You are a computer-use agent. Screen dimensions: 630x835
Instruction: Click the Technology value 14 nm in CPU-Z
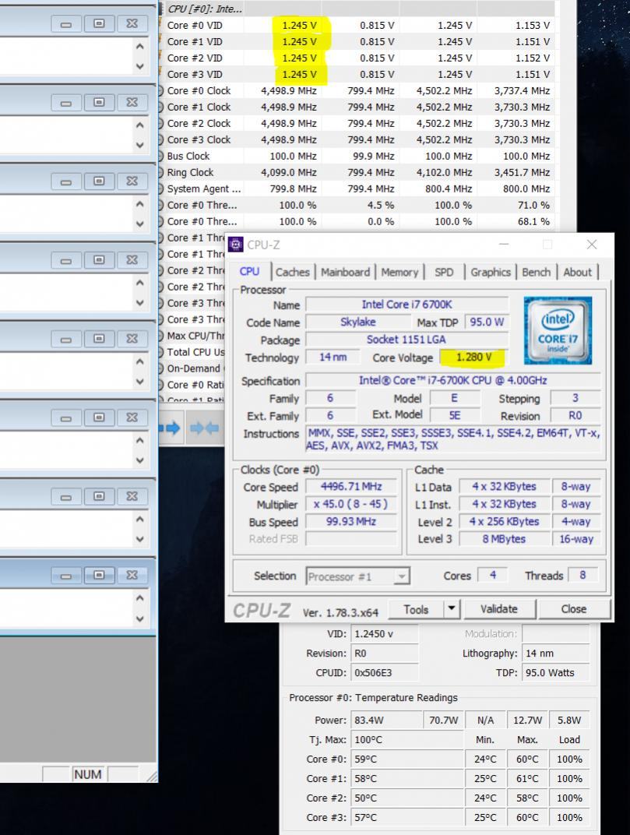pyautogui.click(x=333, y=358)
